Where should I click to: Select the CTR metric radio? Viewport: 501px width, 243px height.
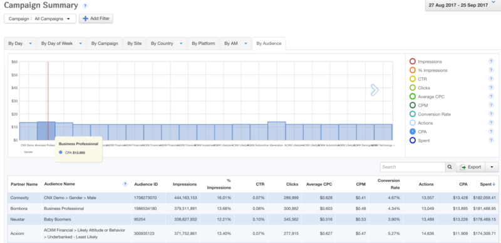[x=413, y=79]
